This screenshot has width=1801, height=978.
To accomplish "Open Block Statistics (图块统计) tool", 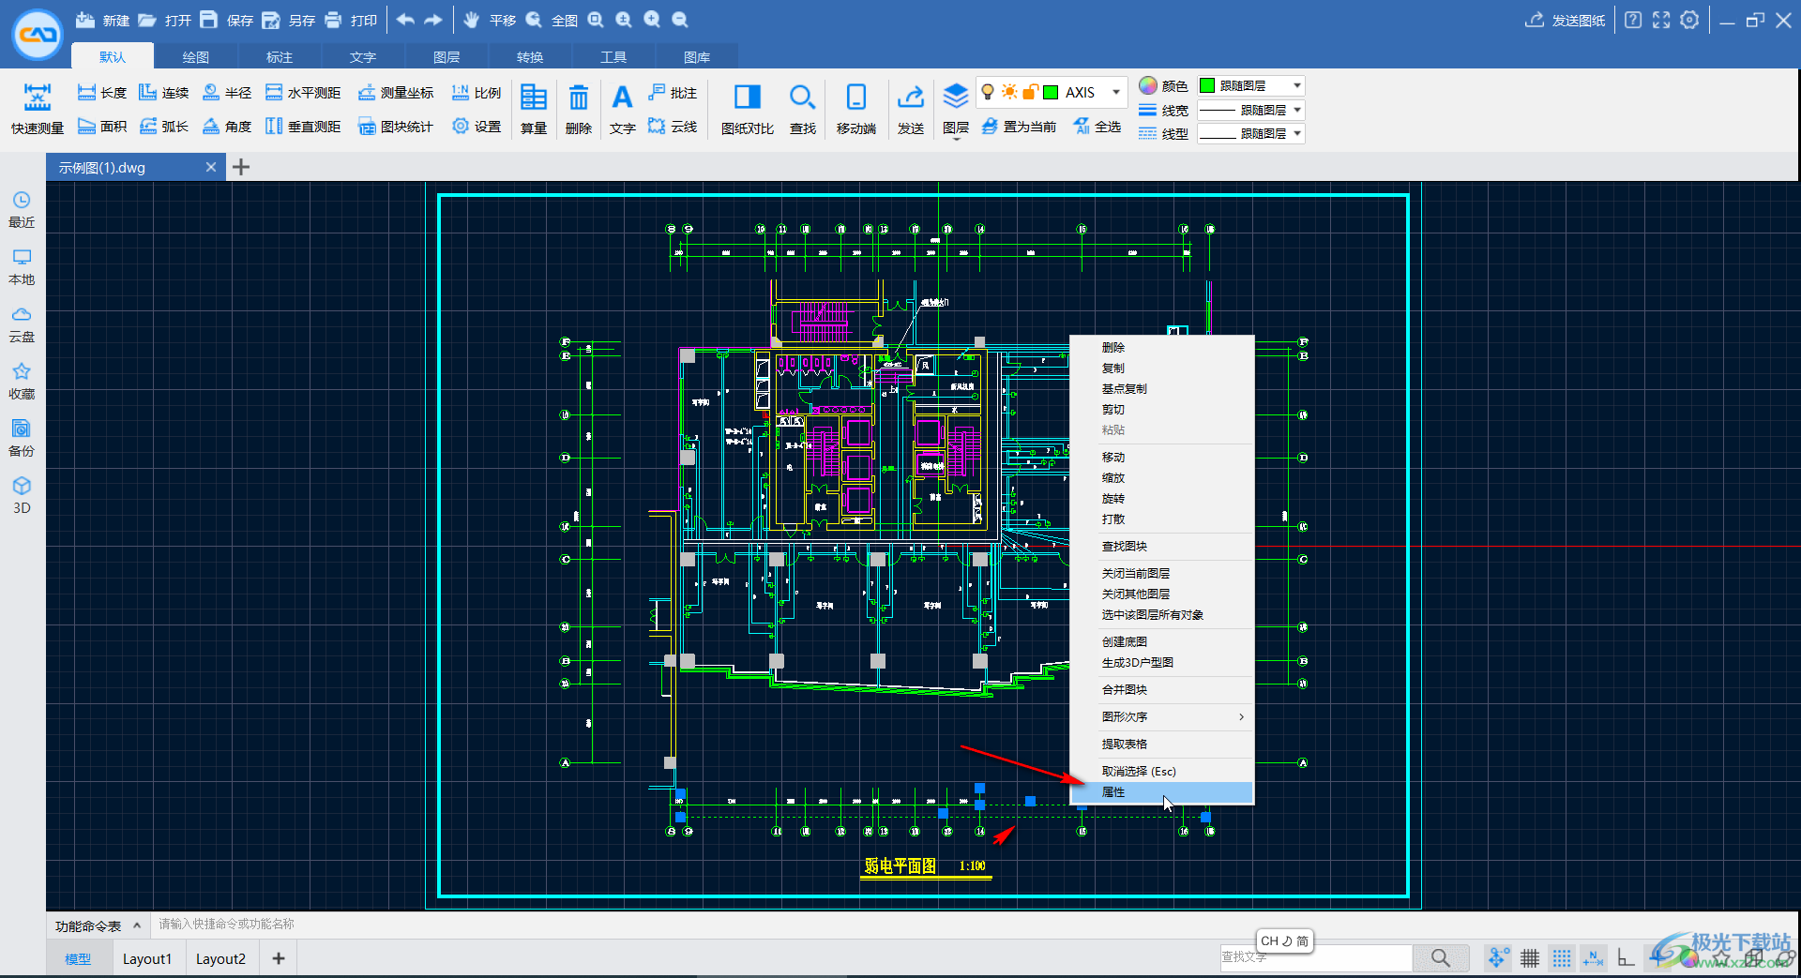I will 395,127.
